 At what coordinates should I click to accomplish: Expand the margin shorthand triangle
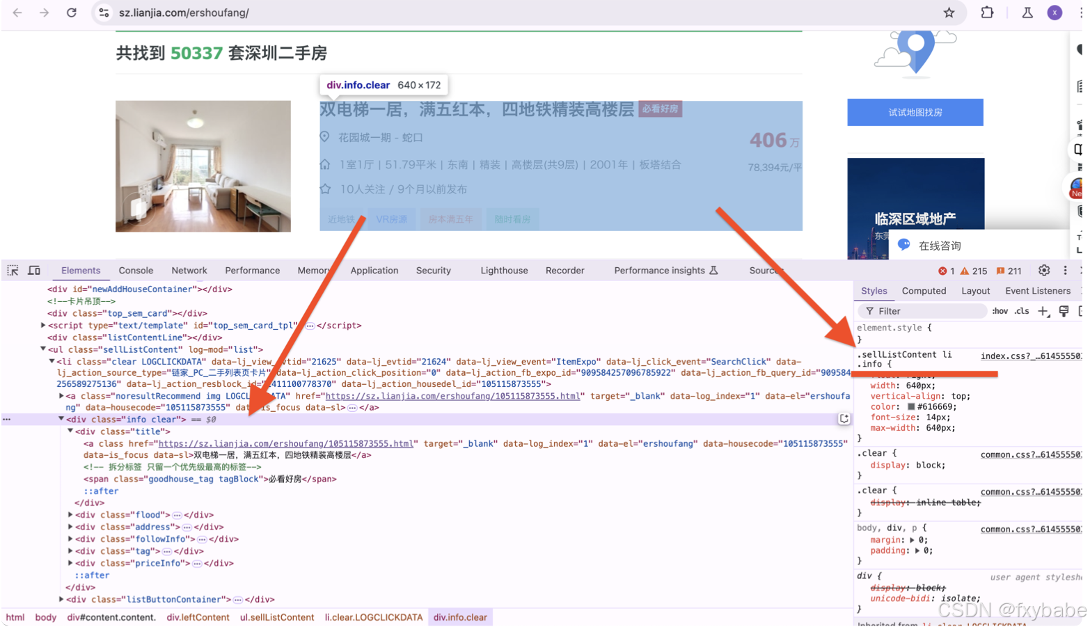click(x=912, y=540)
